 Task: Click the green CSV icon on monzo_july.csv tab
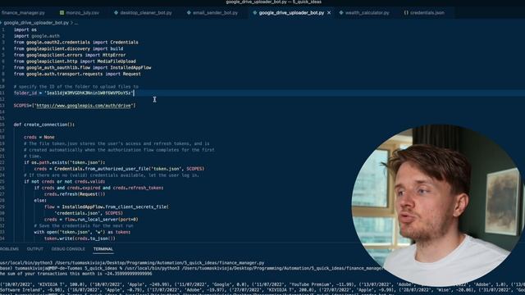[x=62, y=13]
